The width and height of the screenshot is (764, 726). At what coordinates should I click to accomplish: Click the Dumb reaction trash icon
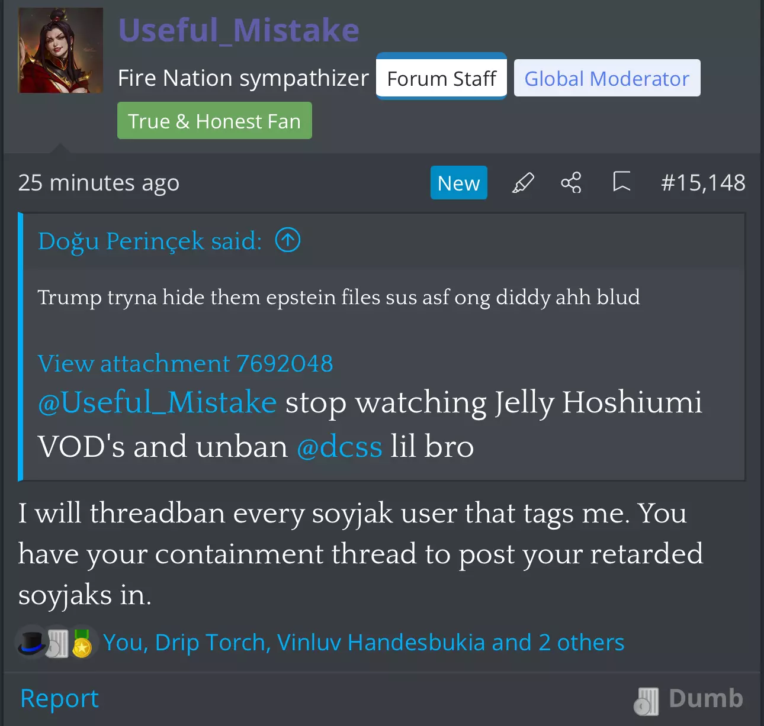pyautogui.click(x=646, y=701)
